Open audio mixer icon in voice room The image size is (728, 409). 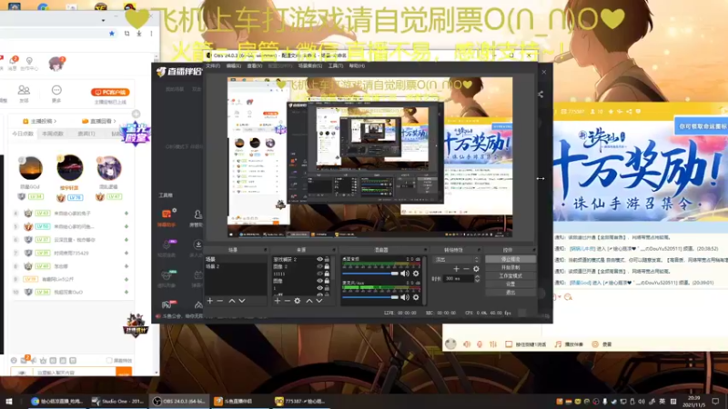pyautogui.click(x=493, y=344)
